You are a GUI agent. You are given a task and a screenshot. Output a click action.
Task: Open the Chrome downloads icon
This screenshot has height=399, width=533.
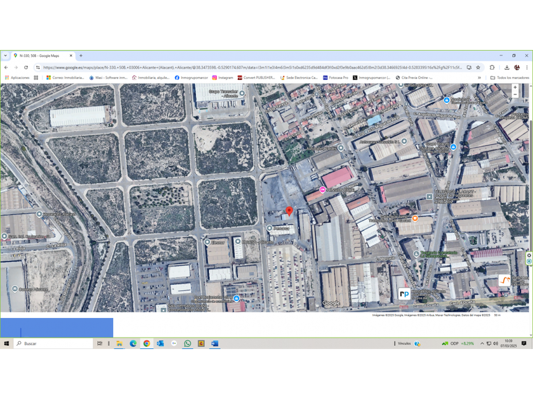point(507,67)
